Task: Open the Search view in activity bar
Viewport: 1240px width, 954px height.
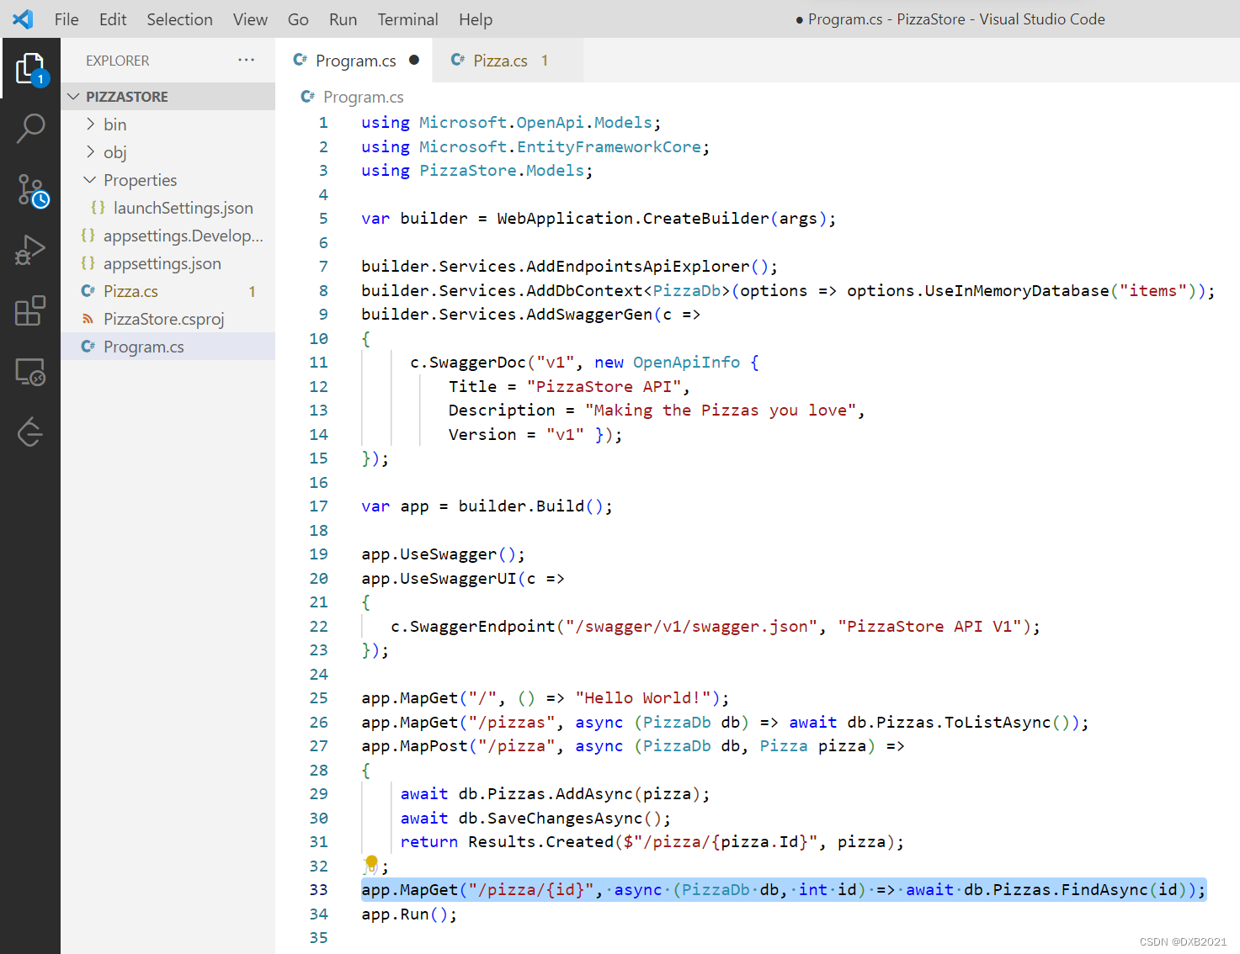Action: (x=30, y=129)
